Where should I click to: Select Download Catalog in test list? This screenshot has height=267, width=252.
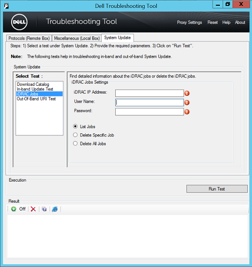(x=33, y=84)
